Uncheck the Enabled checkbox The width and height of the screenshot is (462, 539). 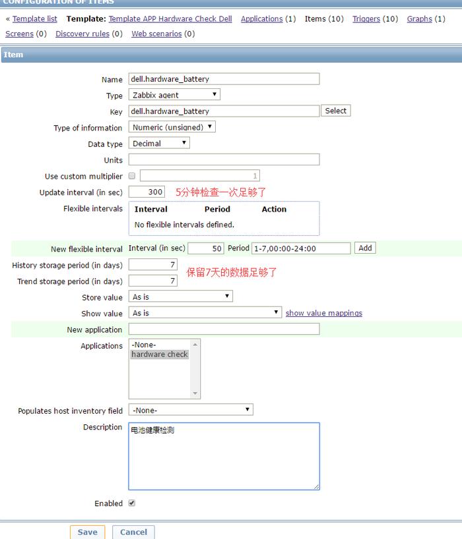[x=132, y=503]
